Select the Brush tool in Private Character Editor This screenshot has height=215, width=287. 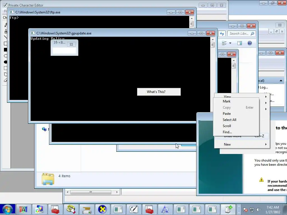click(6, 31)
